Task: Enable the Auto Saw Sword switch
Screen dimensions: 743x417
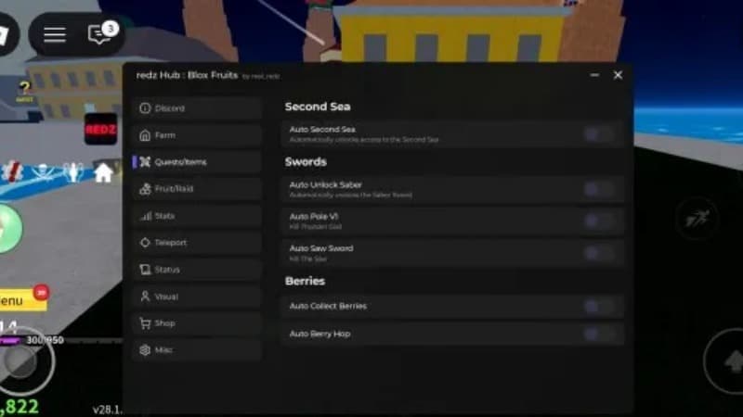Action: 598,253
